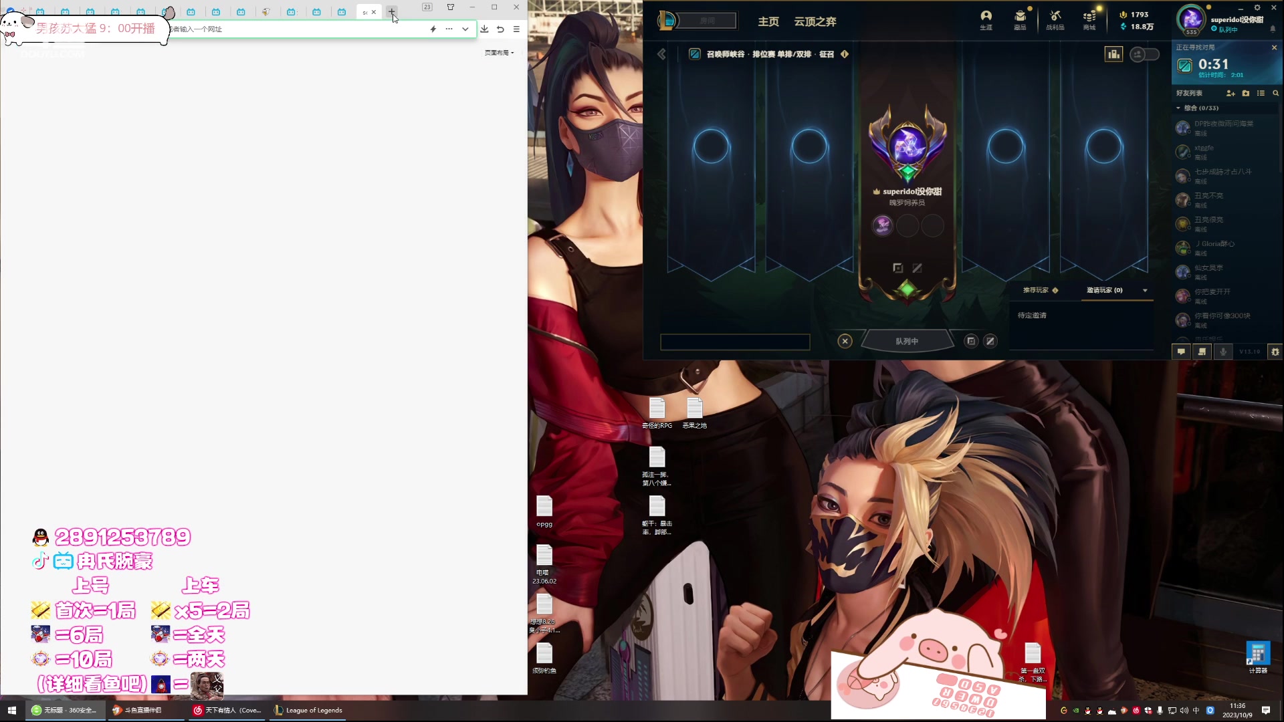Open a new browser tab with plus
This screenshot has height=722, width=1284.
[391, 12]
